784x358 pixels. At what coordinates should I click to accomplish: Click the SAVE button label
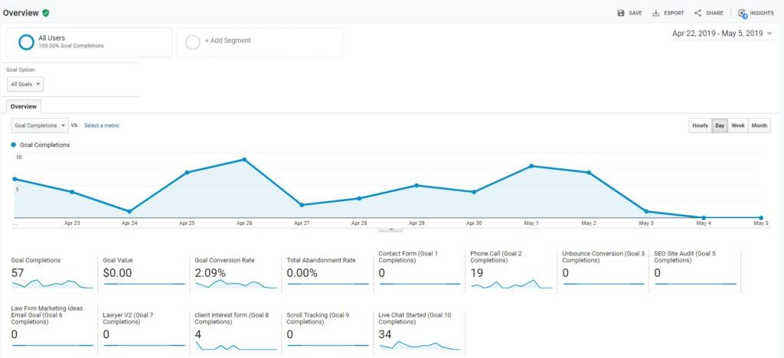pyautogui.click(x=635, y=14)
